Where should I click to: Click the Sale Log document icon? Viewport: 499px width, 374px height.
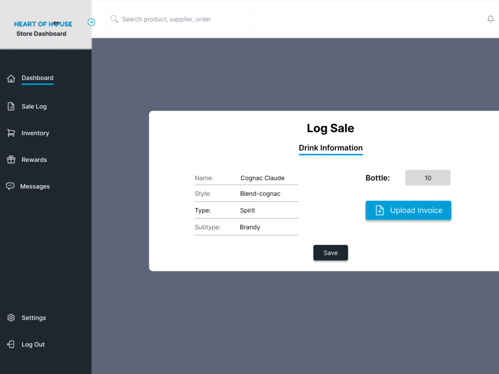(11, 106)
